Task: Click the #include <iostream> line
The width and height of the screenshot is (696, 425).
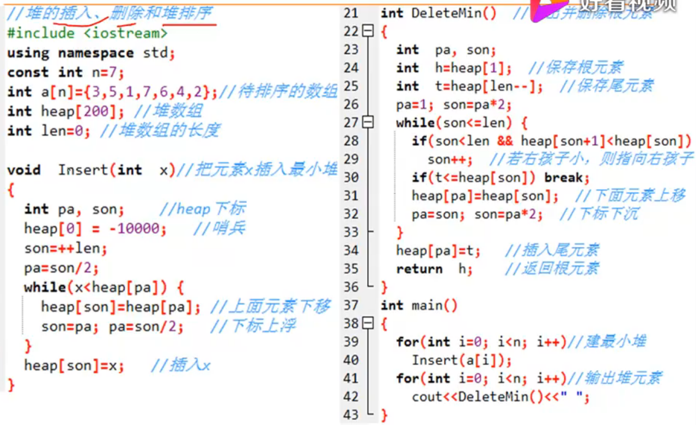Action: 88,33
